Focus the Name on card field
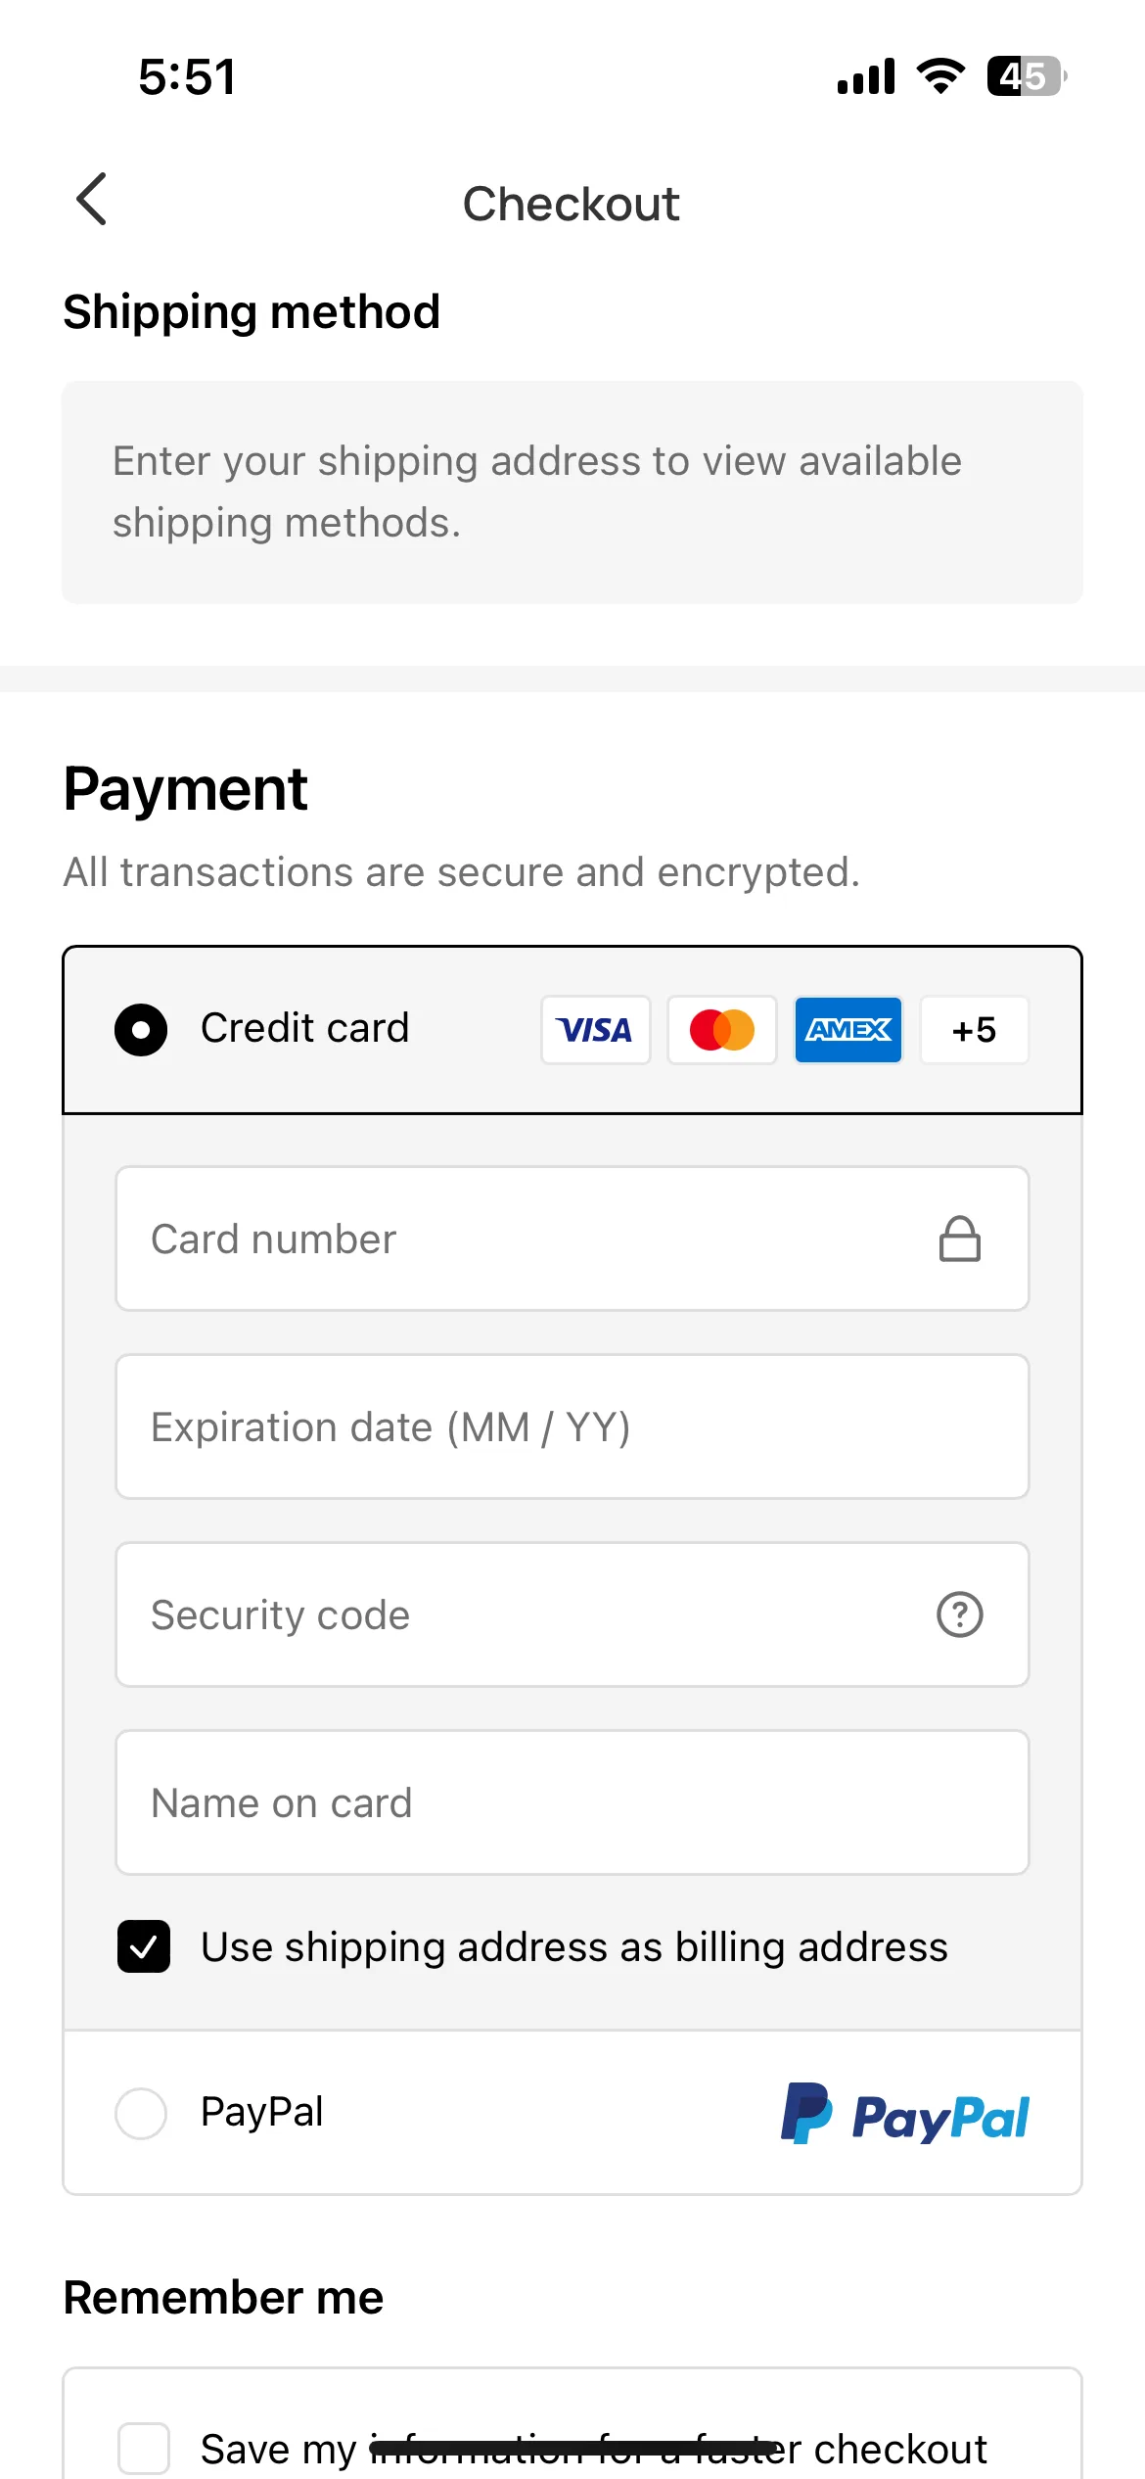The image size is (1145, 2479). (572, 1802)
